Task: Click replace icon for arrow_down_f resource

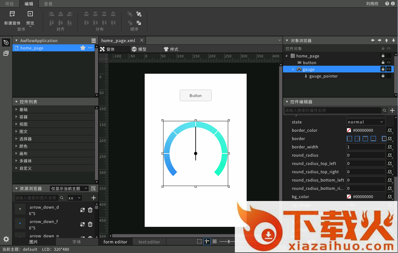Action: pos(83,224)
